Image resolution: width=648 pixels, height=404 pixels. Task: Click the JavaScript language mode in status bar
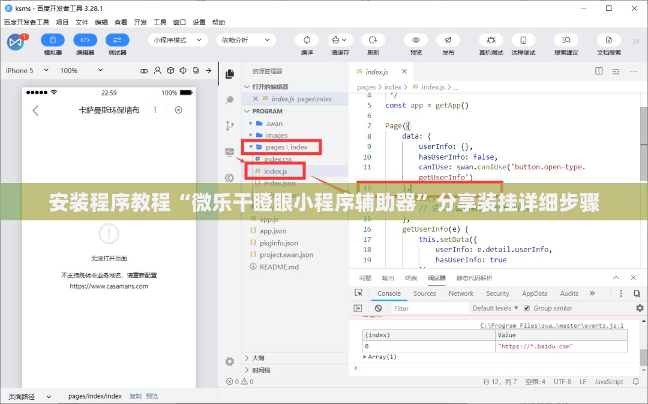pos(608,382)
